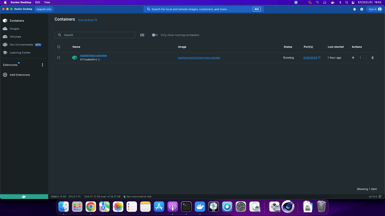Click the Wi-Fi off icon in menu bar

(x=317, y=2)
